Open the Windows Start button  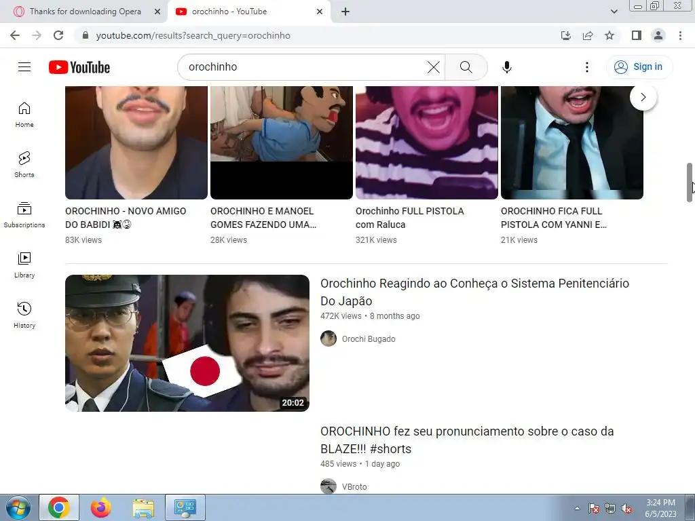point(18,507)
